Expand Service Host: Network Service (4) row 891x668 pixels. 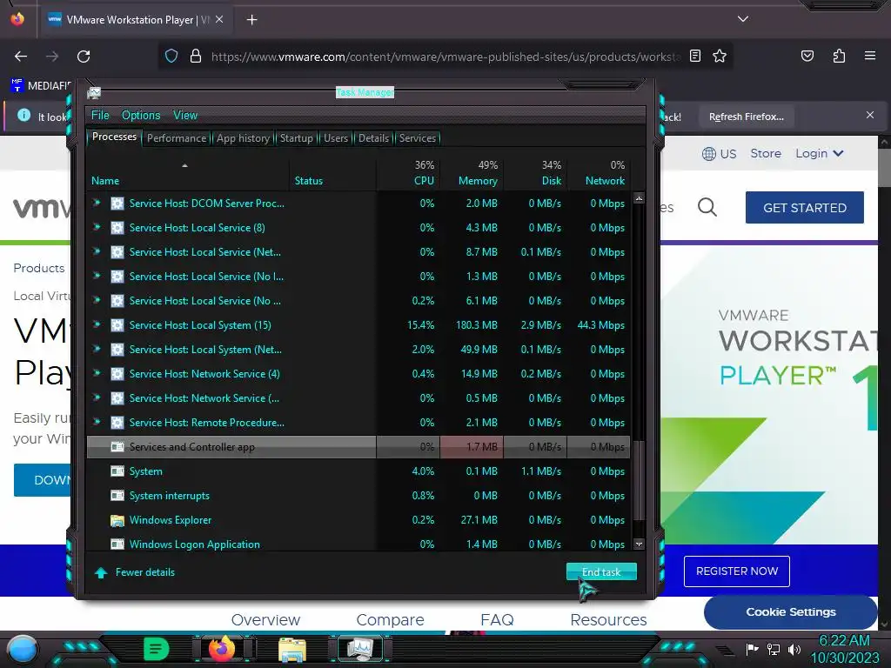[x=97, y=374]
